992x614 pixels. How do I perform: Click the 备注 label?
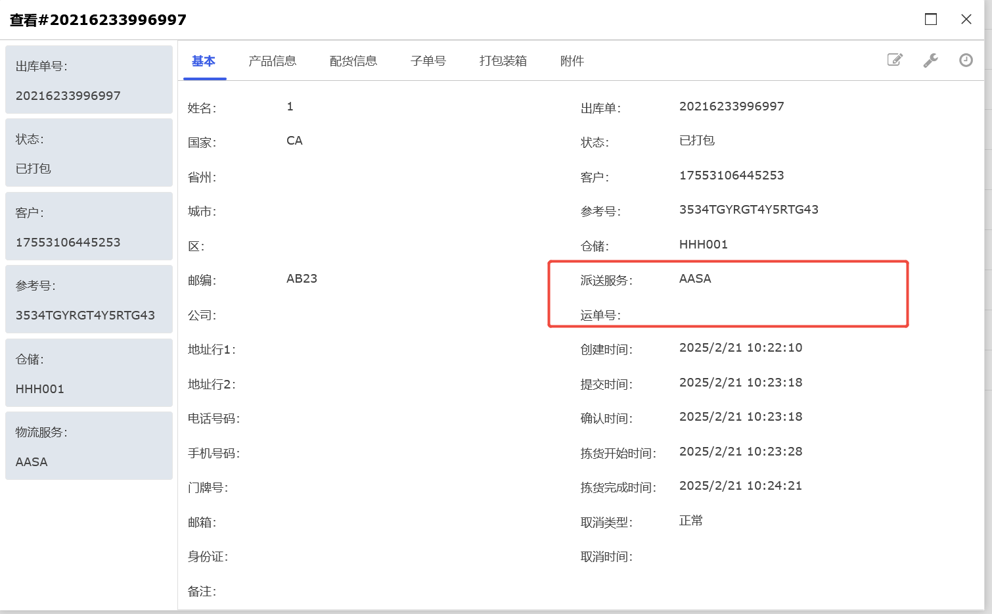pos(202,592)
